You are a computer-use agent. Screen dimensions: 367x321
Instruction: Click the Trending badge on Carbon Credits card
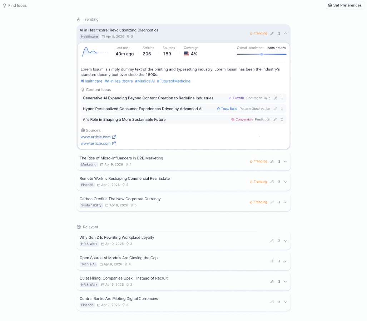pyautogui.click(x=258, y=202)
